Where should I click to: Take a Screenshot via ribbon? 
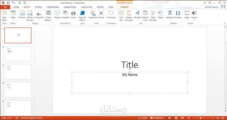coord(39,16)
